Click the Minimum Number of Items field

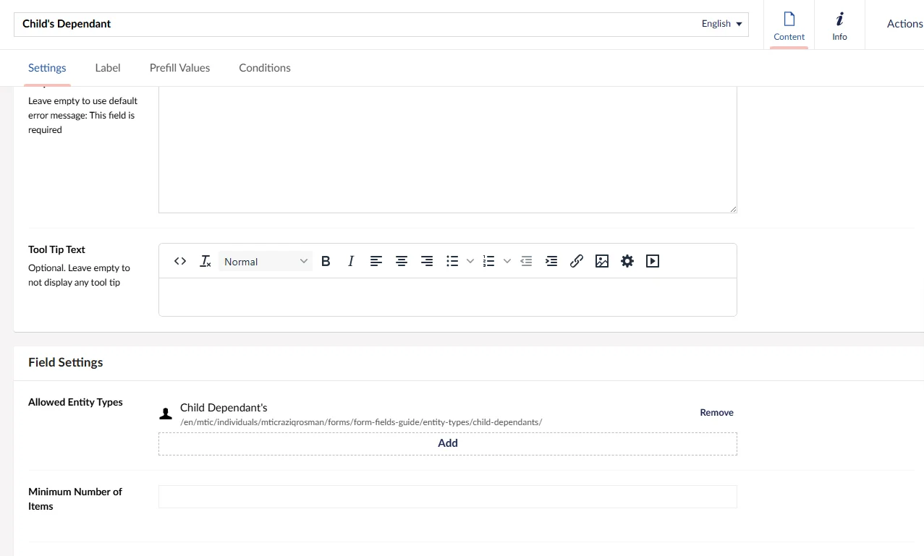[x=447, y=497]
